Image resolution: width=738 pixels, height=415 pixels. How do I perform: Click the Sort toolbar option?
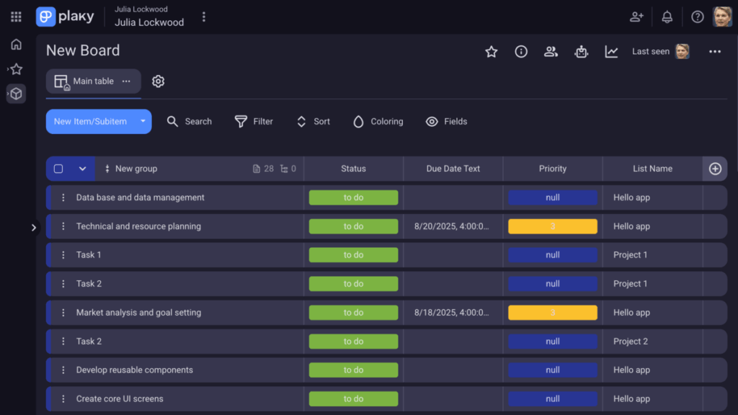pos(313,121)
